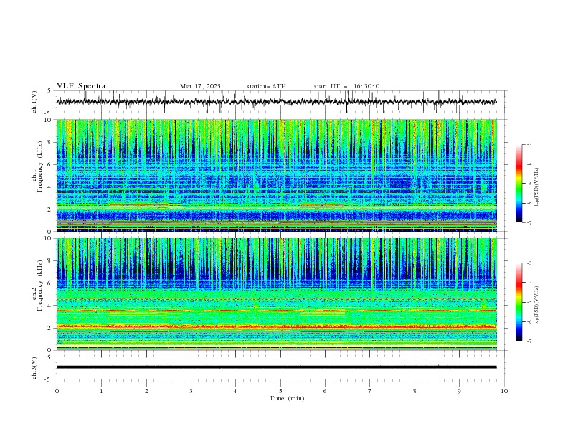Click time axis tick label "5"
The width and height of the screenshot is (568, 439).
[280, 391]
